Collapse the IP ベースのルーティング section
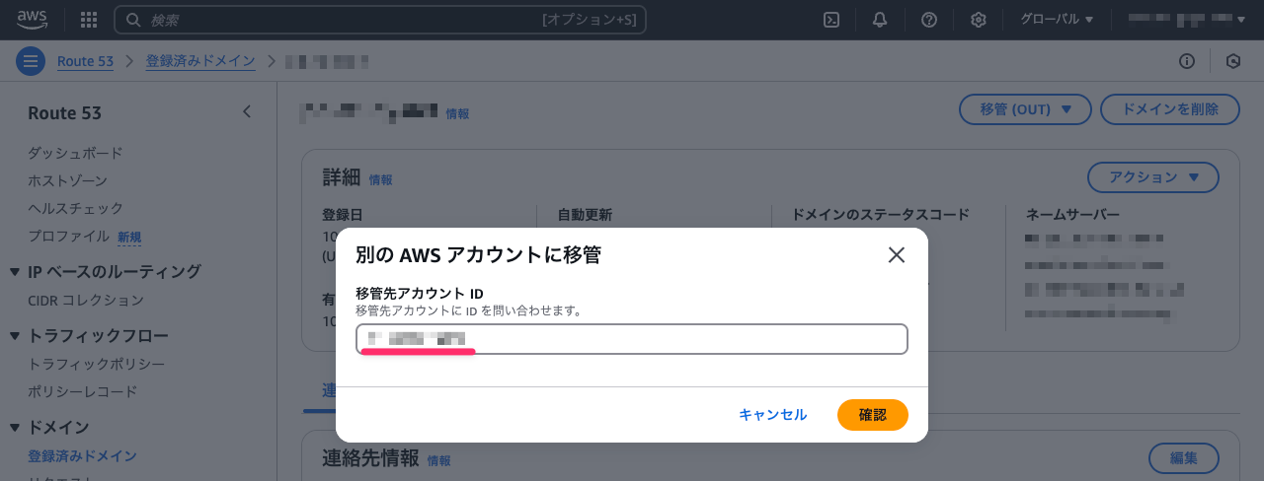 point(15,272)
